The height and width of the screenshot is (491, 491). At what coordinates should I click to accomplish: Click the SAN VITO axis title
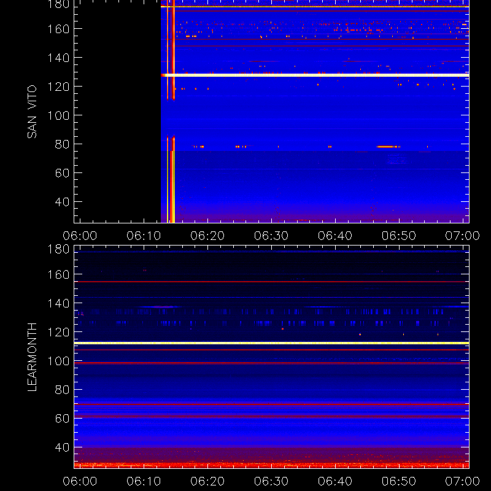pyautogui.click(x=32, y=112)
